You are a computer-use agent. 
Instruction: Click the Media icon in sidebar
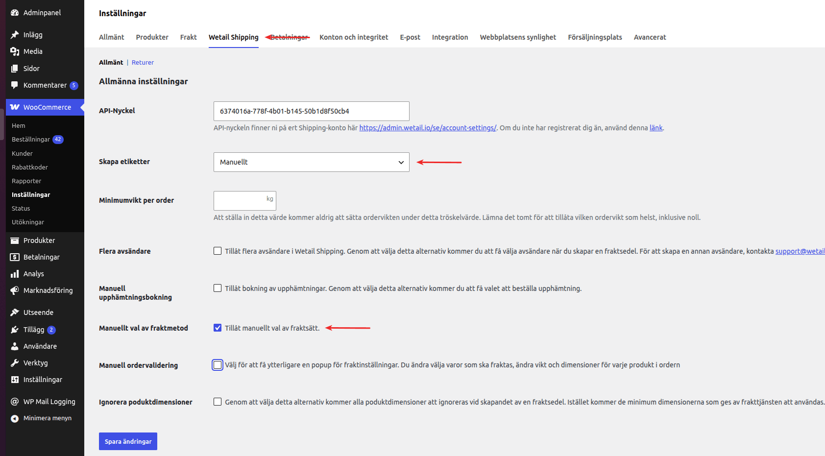coord(15,51)
